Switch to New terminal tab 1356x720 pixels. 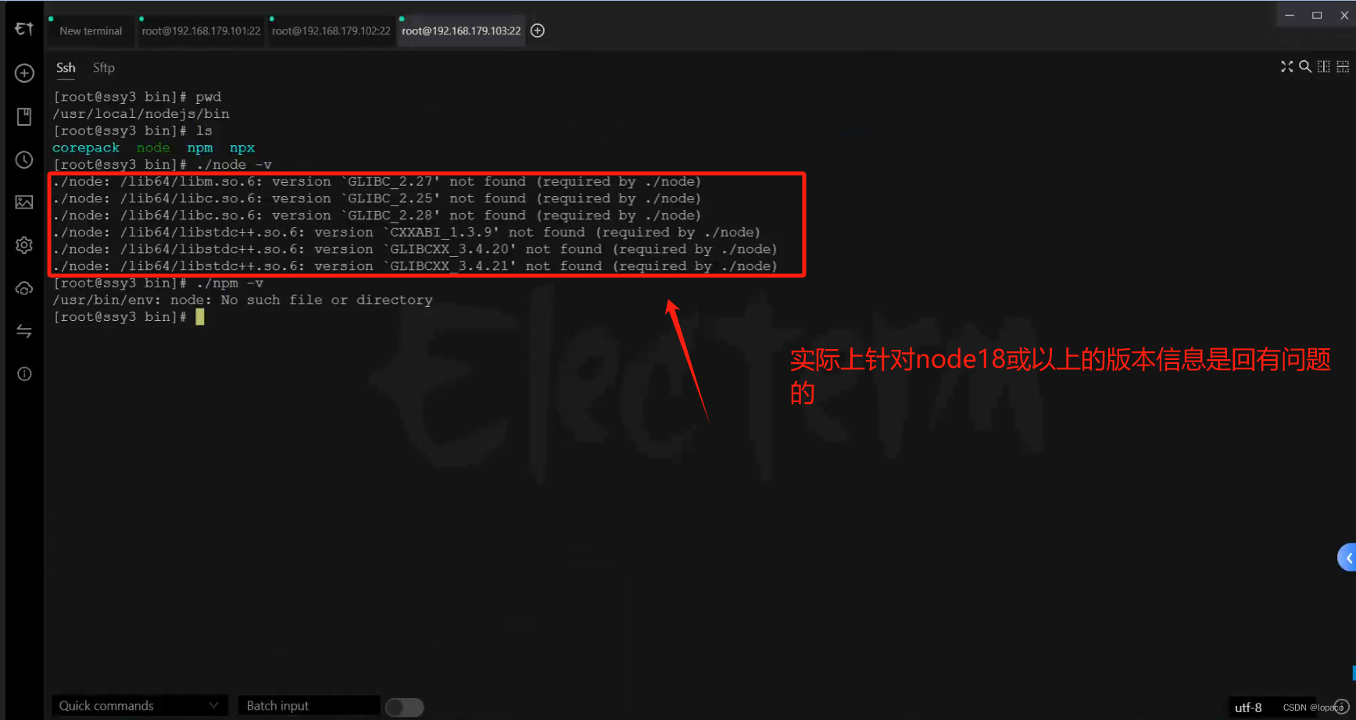91,31
